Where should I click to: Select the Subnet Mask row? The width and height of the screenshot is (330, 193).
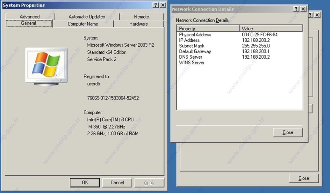(x=240, y=46)
